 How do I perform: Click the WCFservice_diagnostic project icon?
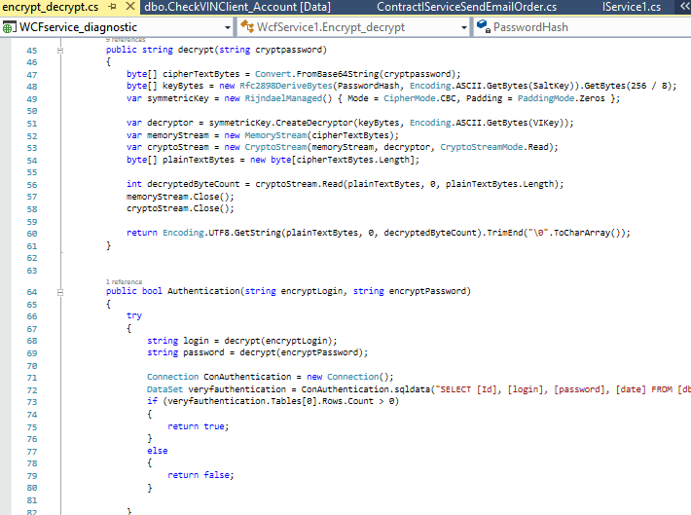(x=8, y=28)
